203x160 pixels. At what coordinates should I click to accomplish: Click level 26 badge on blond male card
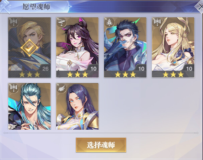click(45, 69)
